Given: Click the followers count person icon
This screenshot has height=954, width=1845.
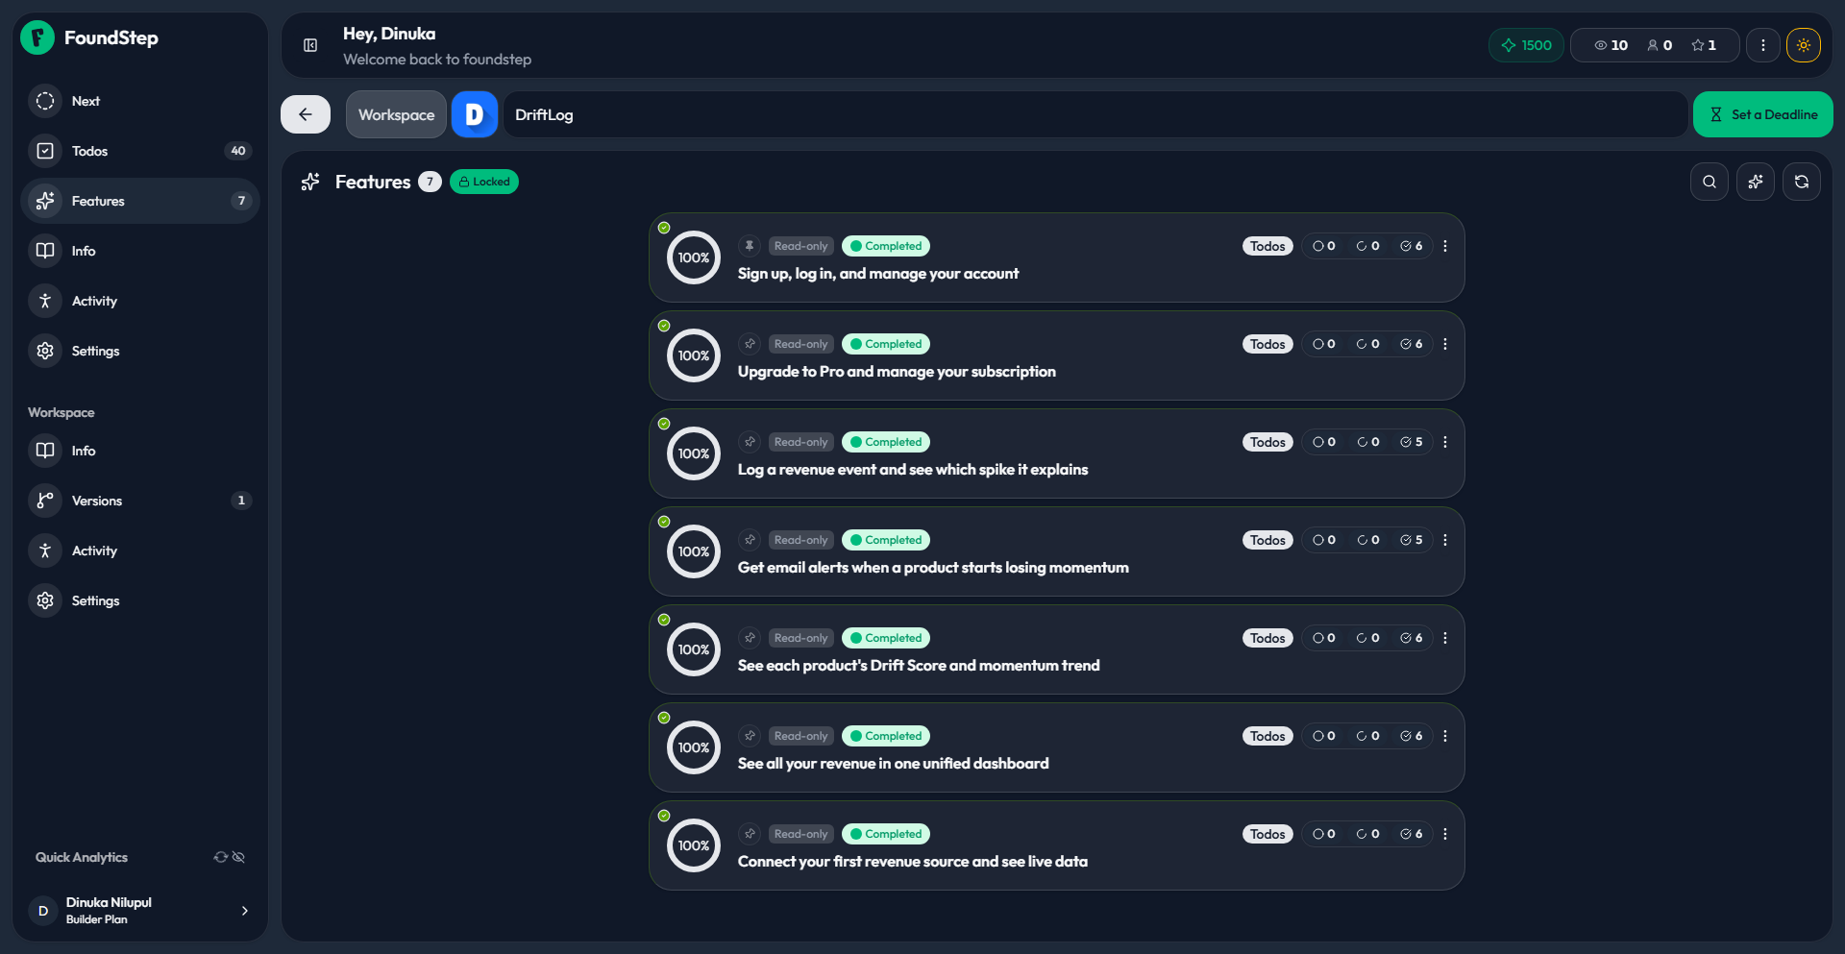Looking at the screenshot, I should click(x=1653, y=45).
